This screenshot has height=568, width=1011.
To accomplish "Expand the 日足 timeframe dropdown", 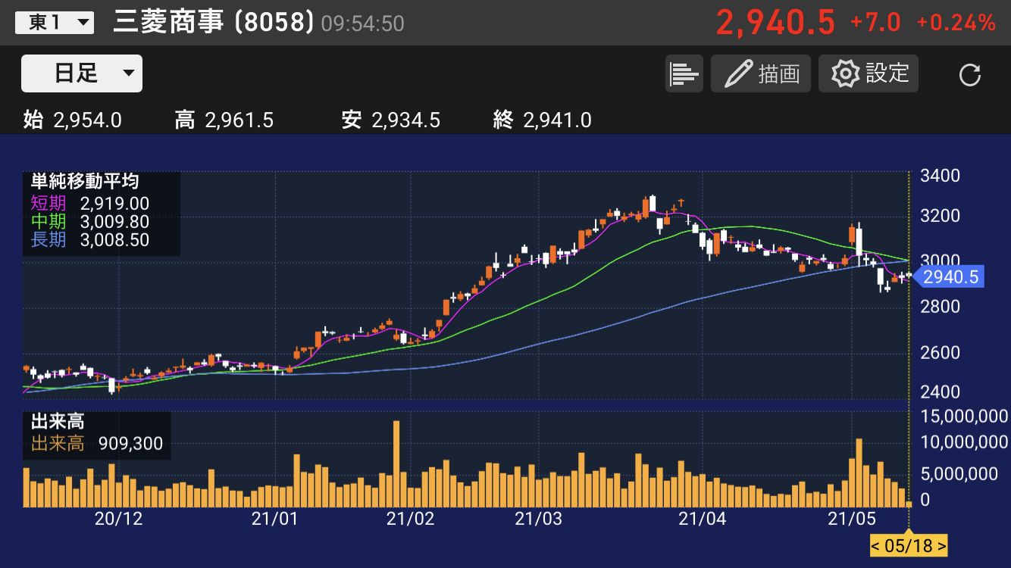I will click(x=82, y=73).
